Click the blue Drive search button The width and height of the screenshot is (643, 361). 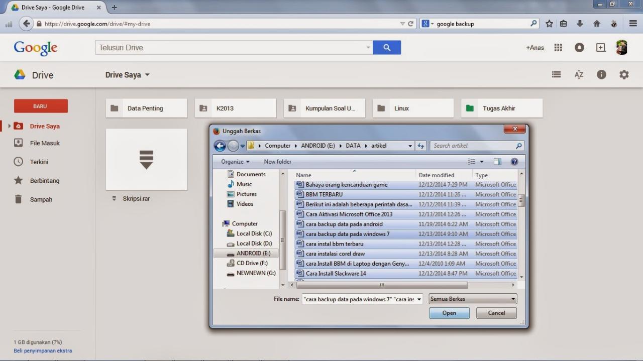pos(387,48)
